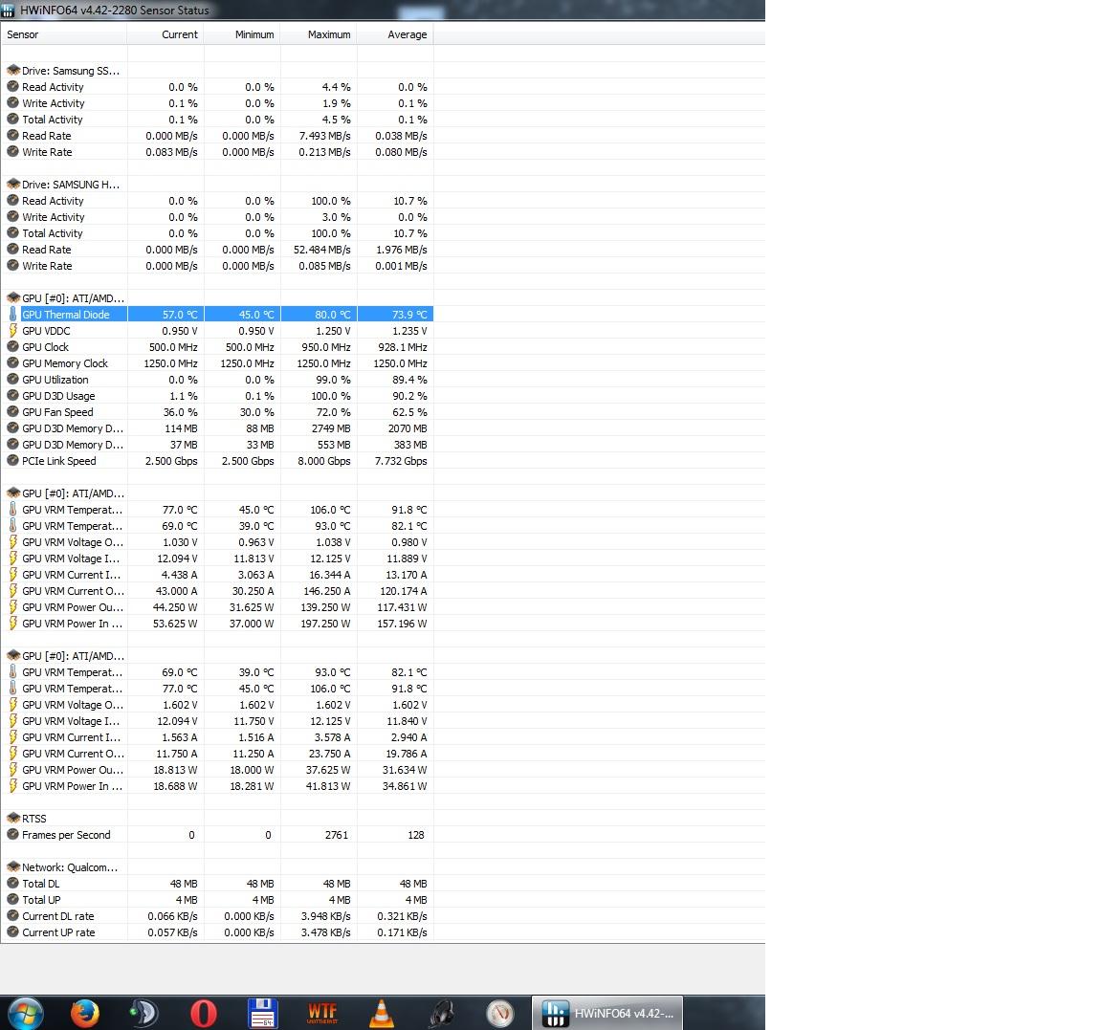
Task: Click the 2761 maximum frames per second
Action: 337,834
